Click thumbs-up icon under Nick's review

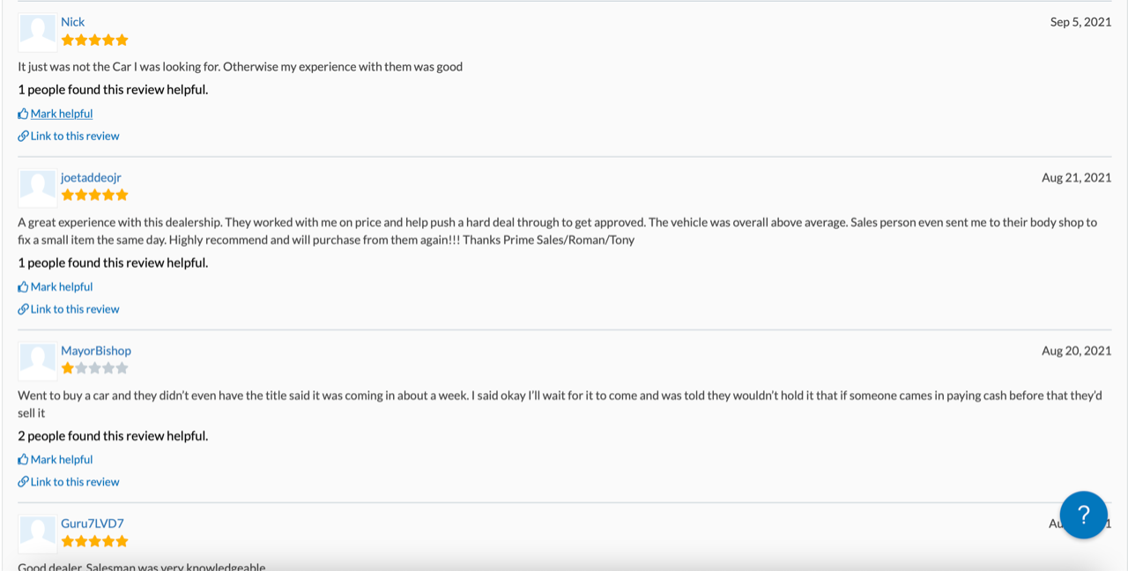pos(23,114)
